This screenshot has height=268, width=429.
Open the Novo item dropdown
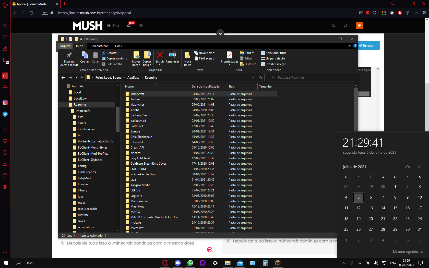pos(204,53)
